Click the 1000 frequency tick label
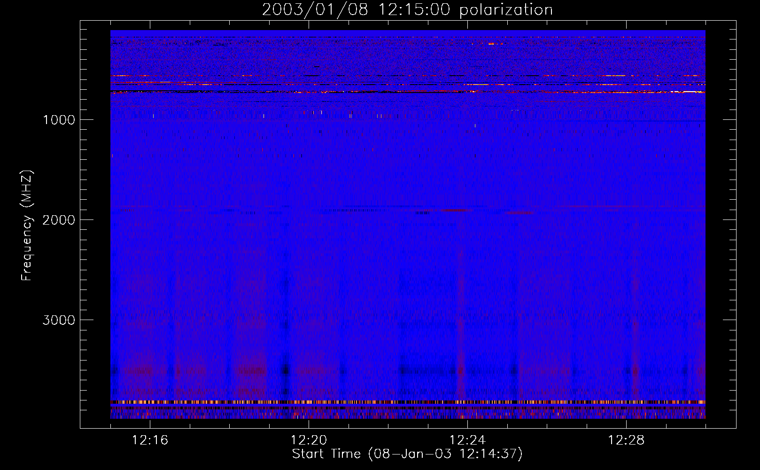Screen dimensions: 760x470 pos(59,120)
